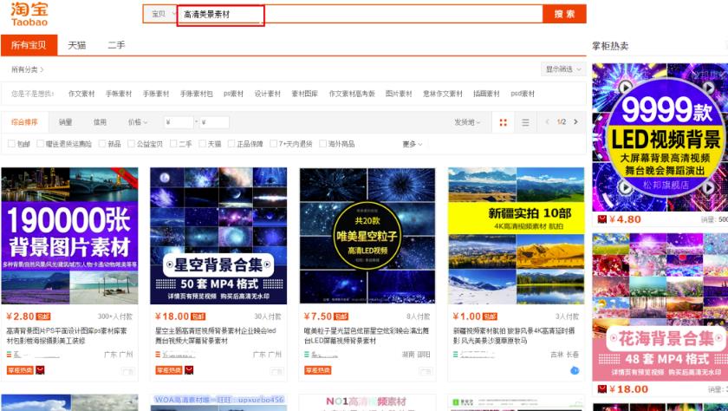This screenshot has width=728, height=411.
Task: Expand the 更多 filter options
Action: click(413, 144)
